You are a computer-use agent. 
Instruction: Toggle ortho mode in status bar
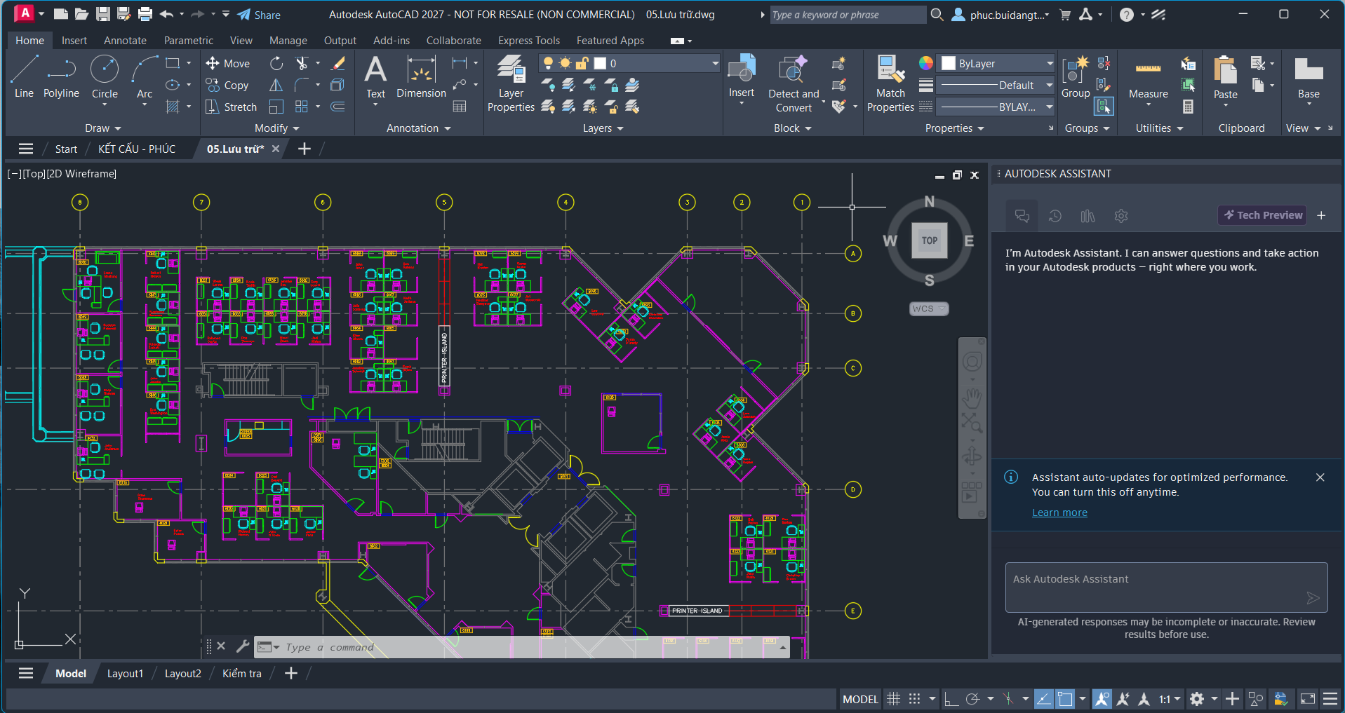click(951, 699)
